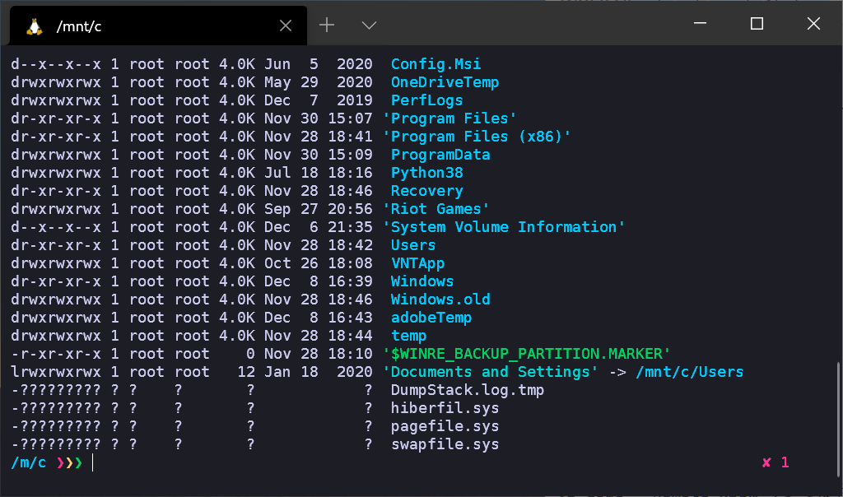Click the colored prompt chevrons
Screen dimensions: 843x497
click(x=69, y=462)
